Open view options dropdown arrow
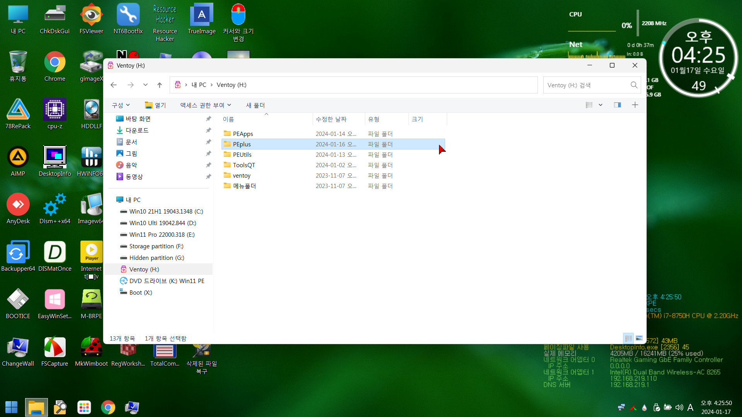Image resolution: width=742 pixels, height=417 pixels. [x=600, y=105]
